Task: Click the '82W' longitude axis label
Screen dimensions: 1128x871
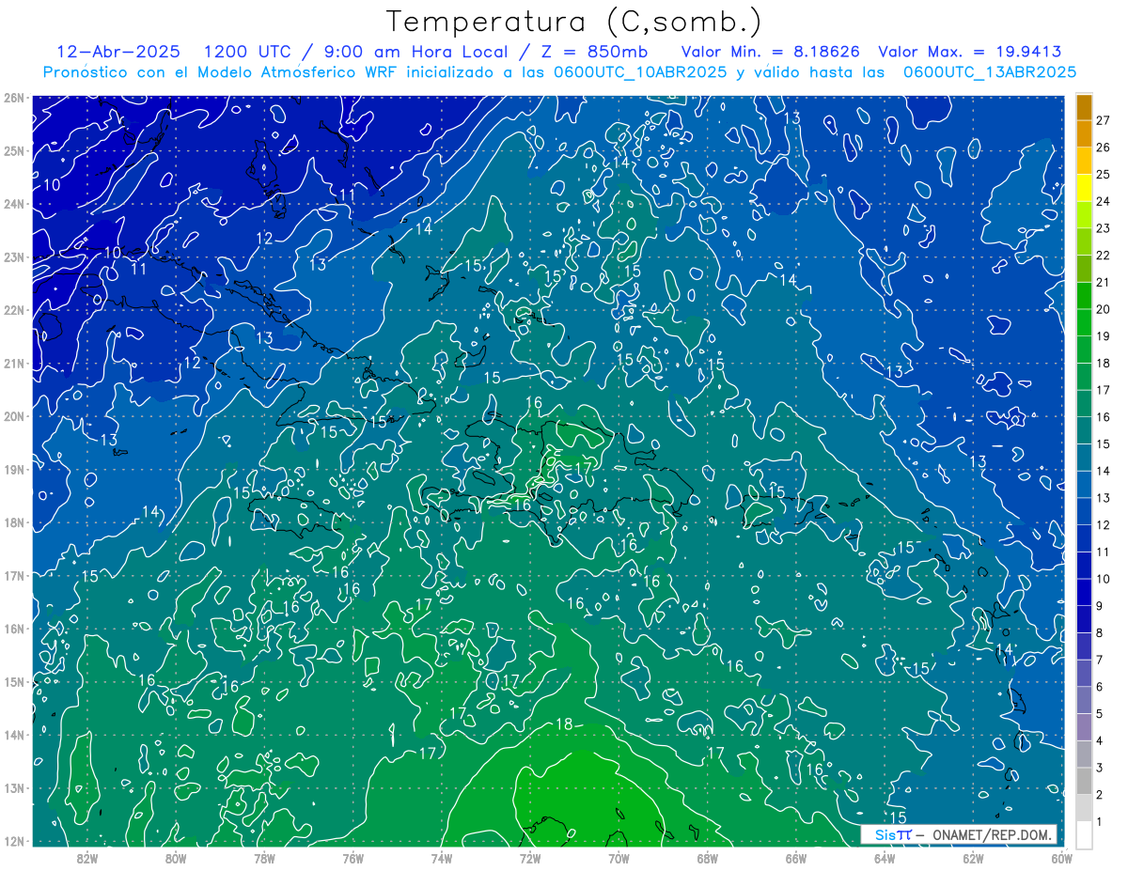Action: point(86,858)
